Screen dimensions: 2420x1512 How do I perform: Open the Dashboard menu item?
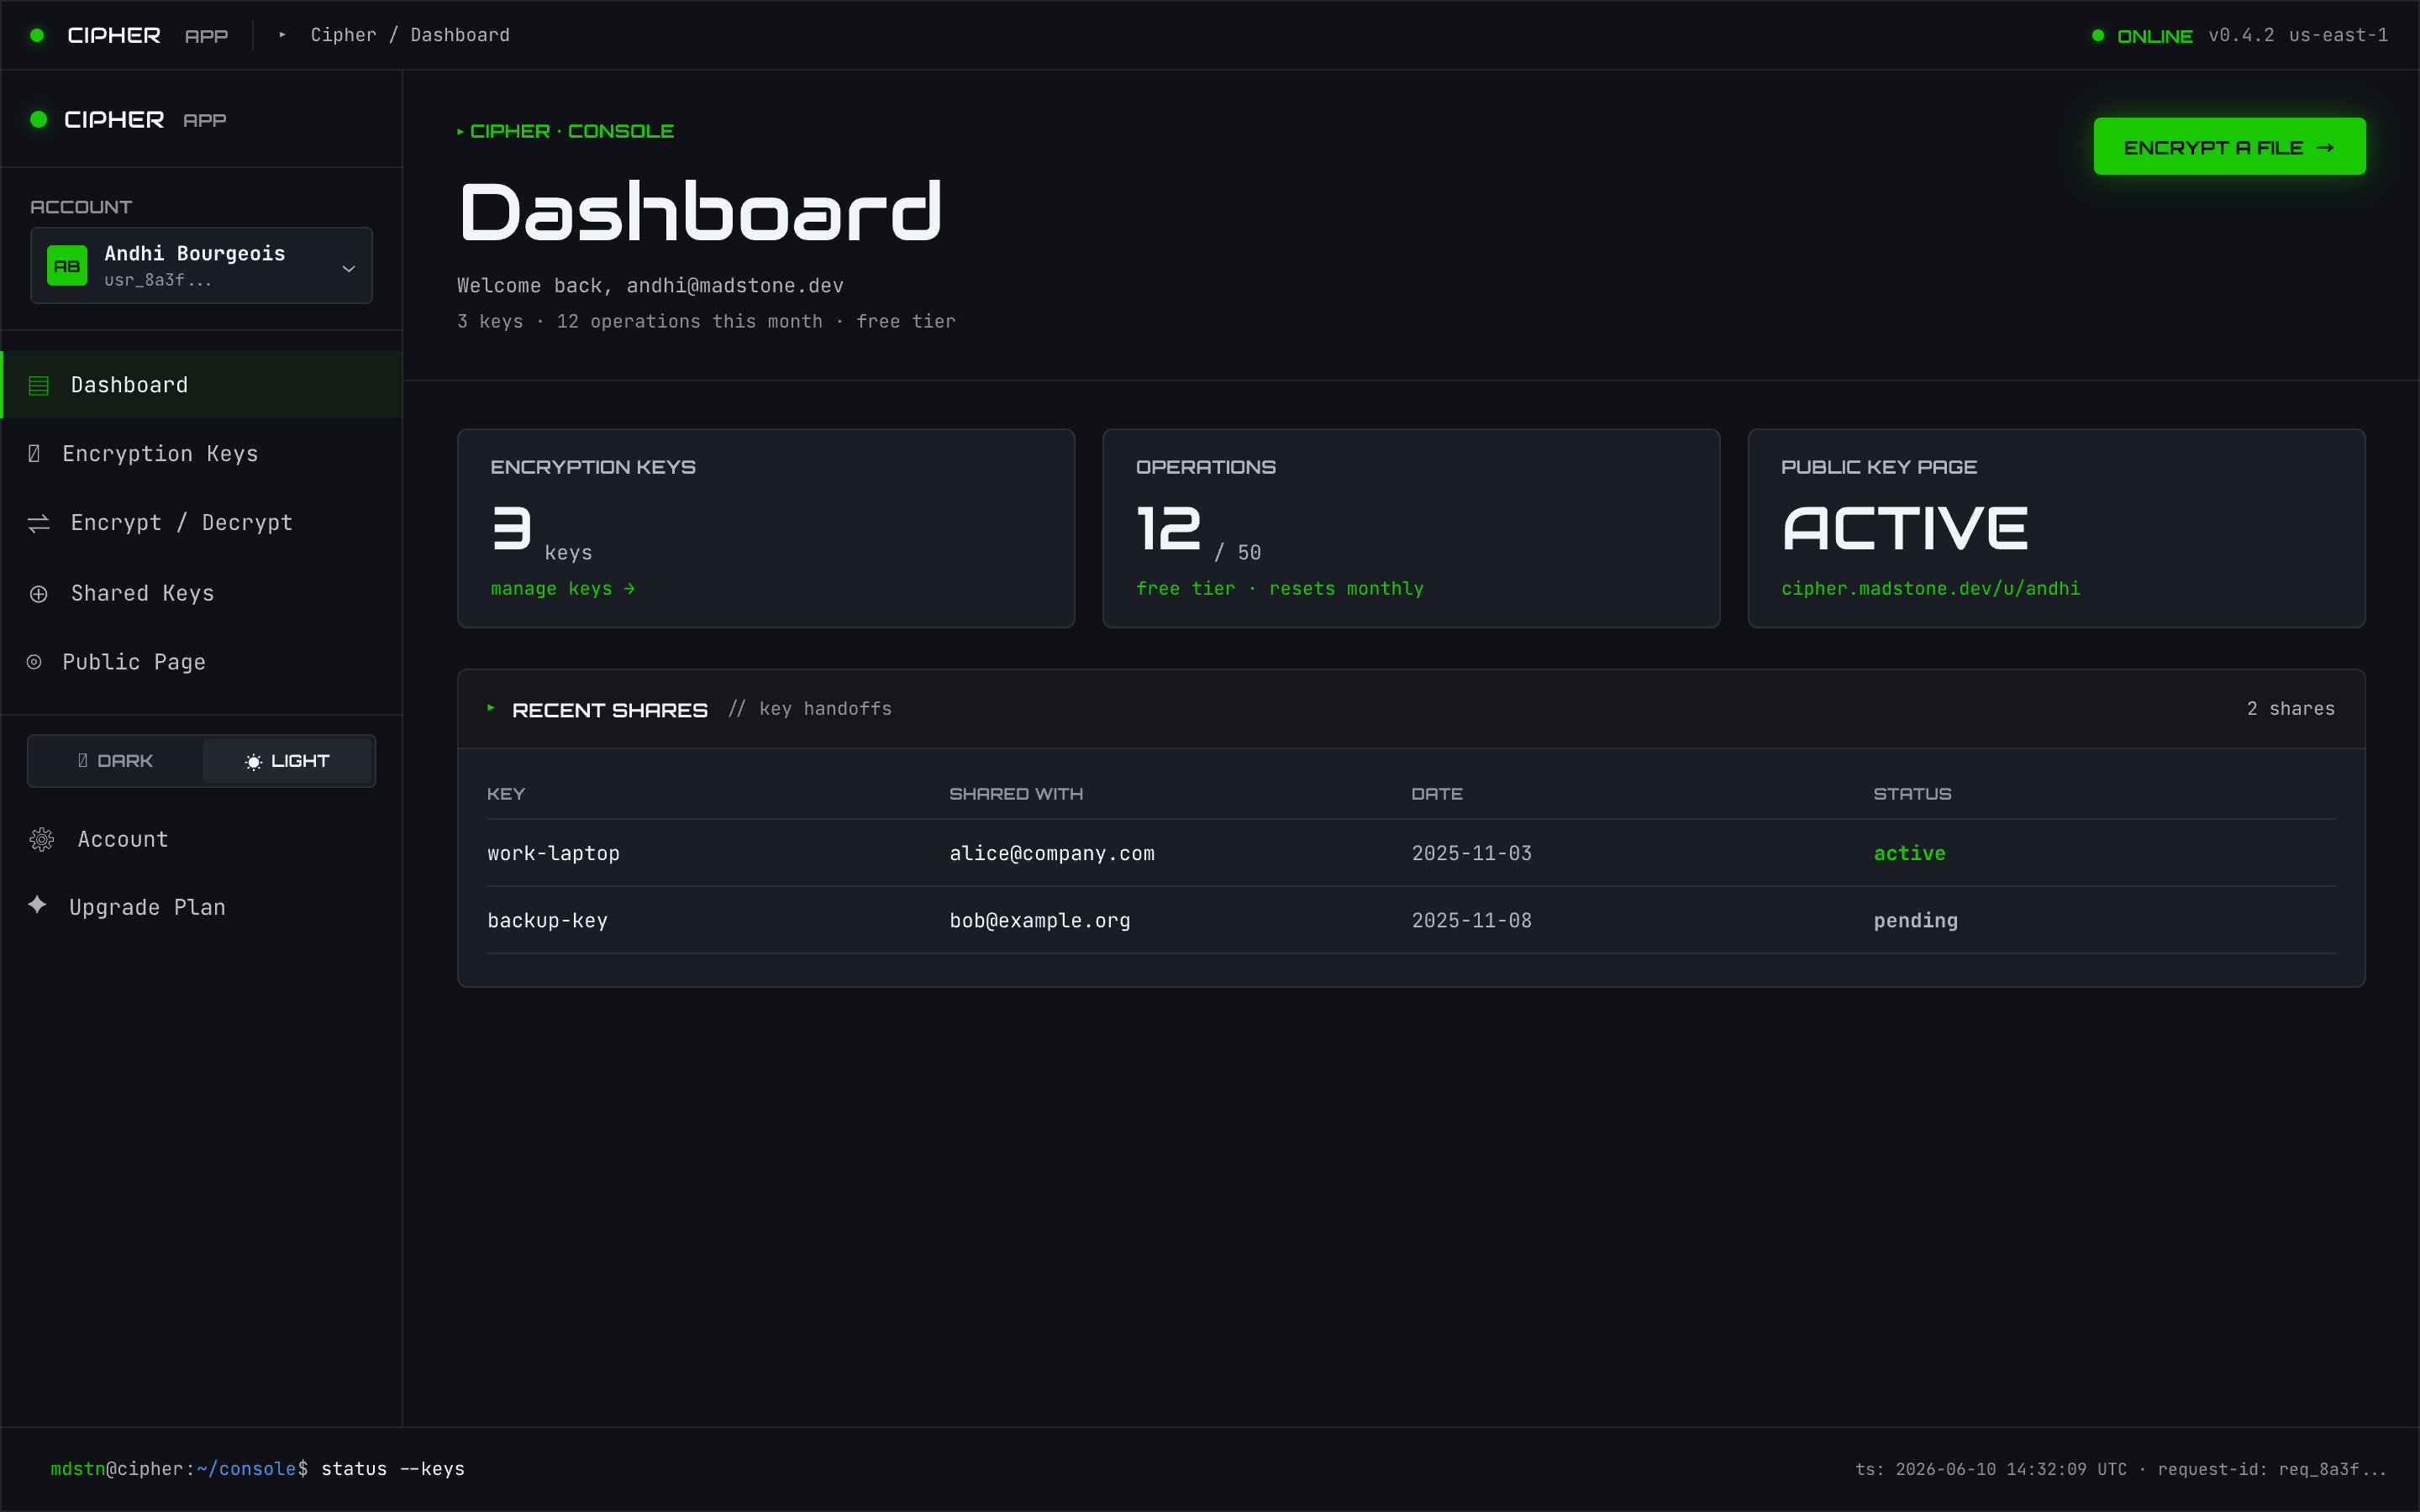tap(202, 385)
